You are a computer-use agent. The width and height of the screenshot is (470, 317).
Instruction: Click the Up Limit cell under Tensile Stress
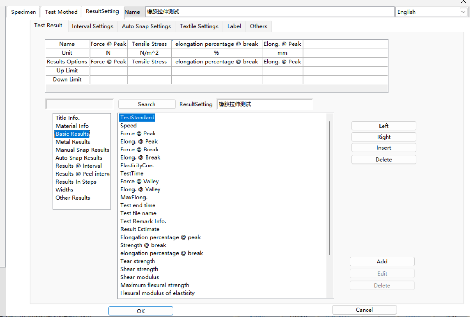(149, 71)
